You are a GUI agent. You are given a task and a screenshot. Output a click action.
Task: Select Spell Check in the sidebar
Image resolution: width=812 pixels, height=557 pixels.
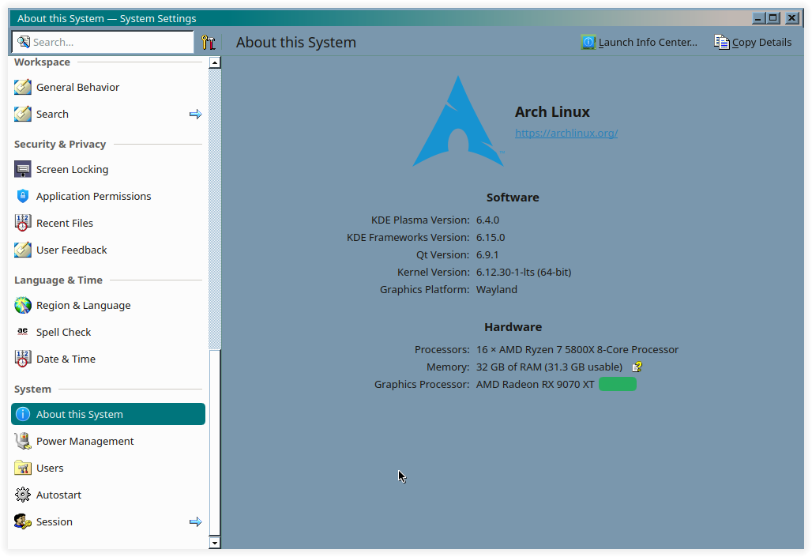[x=108, y=332]
